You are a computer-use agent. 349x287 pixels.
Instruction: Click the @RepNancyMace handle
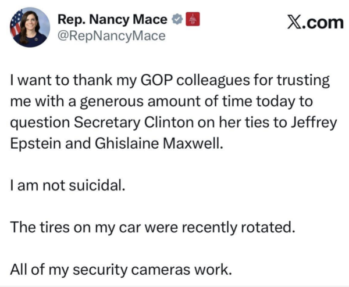click(x=112, y=37)
